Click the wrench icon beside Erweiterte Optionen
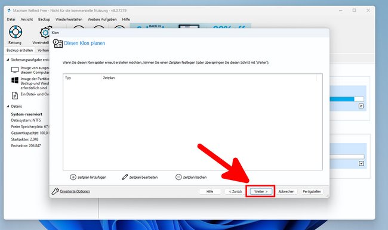The image size is (388, 230). pyautogui.click(x=55, y=191)
